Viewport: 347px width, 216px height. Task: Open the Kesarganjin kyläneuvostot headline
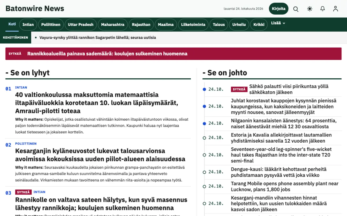click(x=100, y=155)
